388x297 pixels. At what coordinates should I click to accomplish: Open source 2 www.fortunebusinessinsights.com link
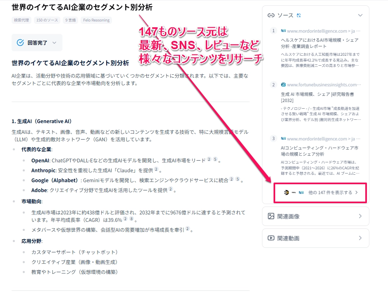324,85
